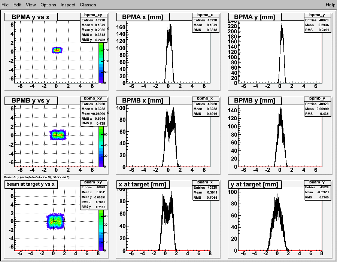The image size is (337, 262).
Task: Click 'RMS y 0.7165' in beam_xy stats
Action: pyautogui.click(x=94, y=207)
